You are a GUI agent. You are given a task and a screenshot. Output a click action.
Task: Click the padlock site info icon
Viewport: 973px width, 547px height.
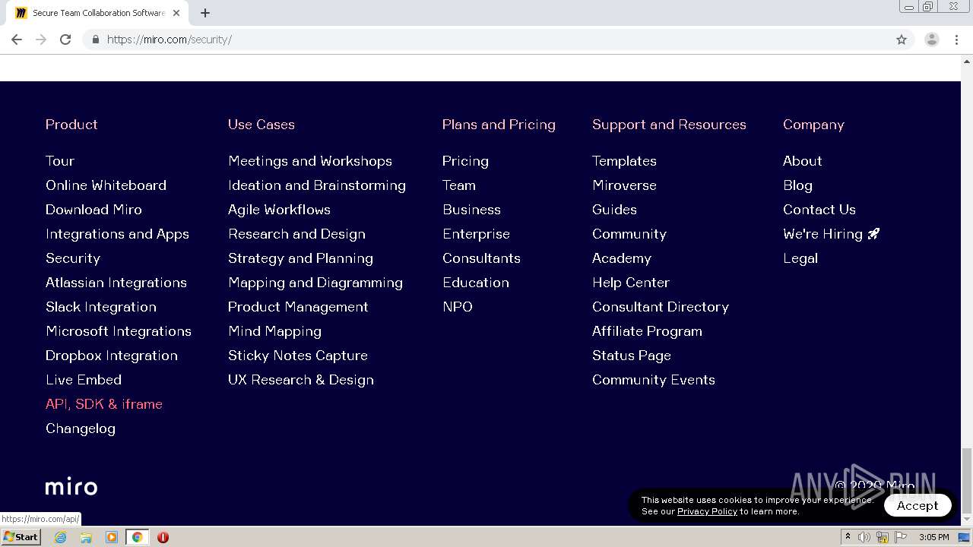coord(95,40)
